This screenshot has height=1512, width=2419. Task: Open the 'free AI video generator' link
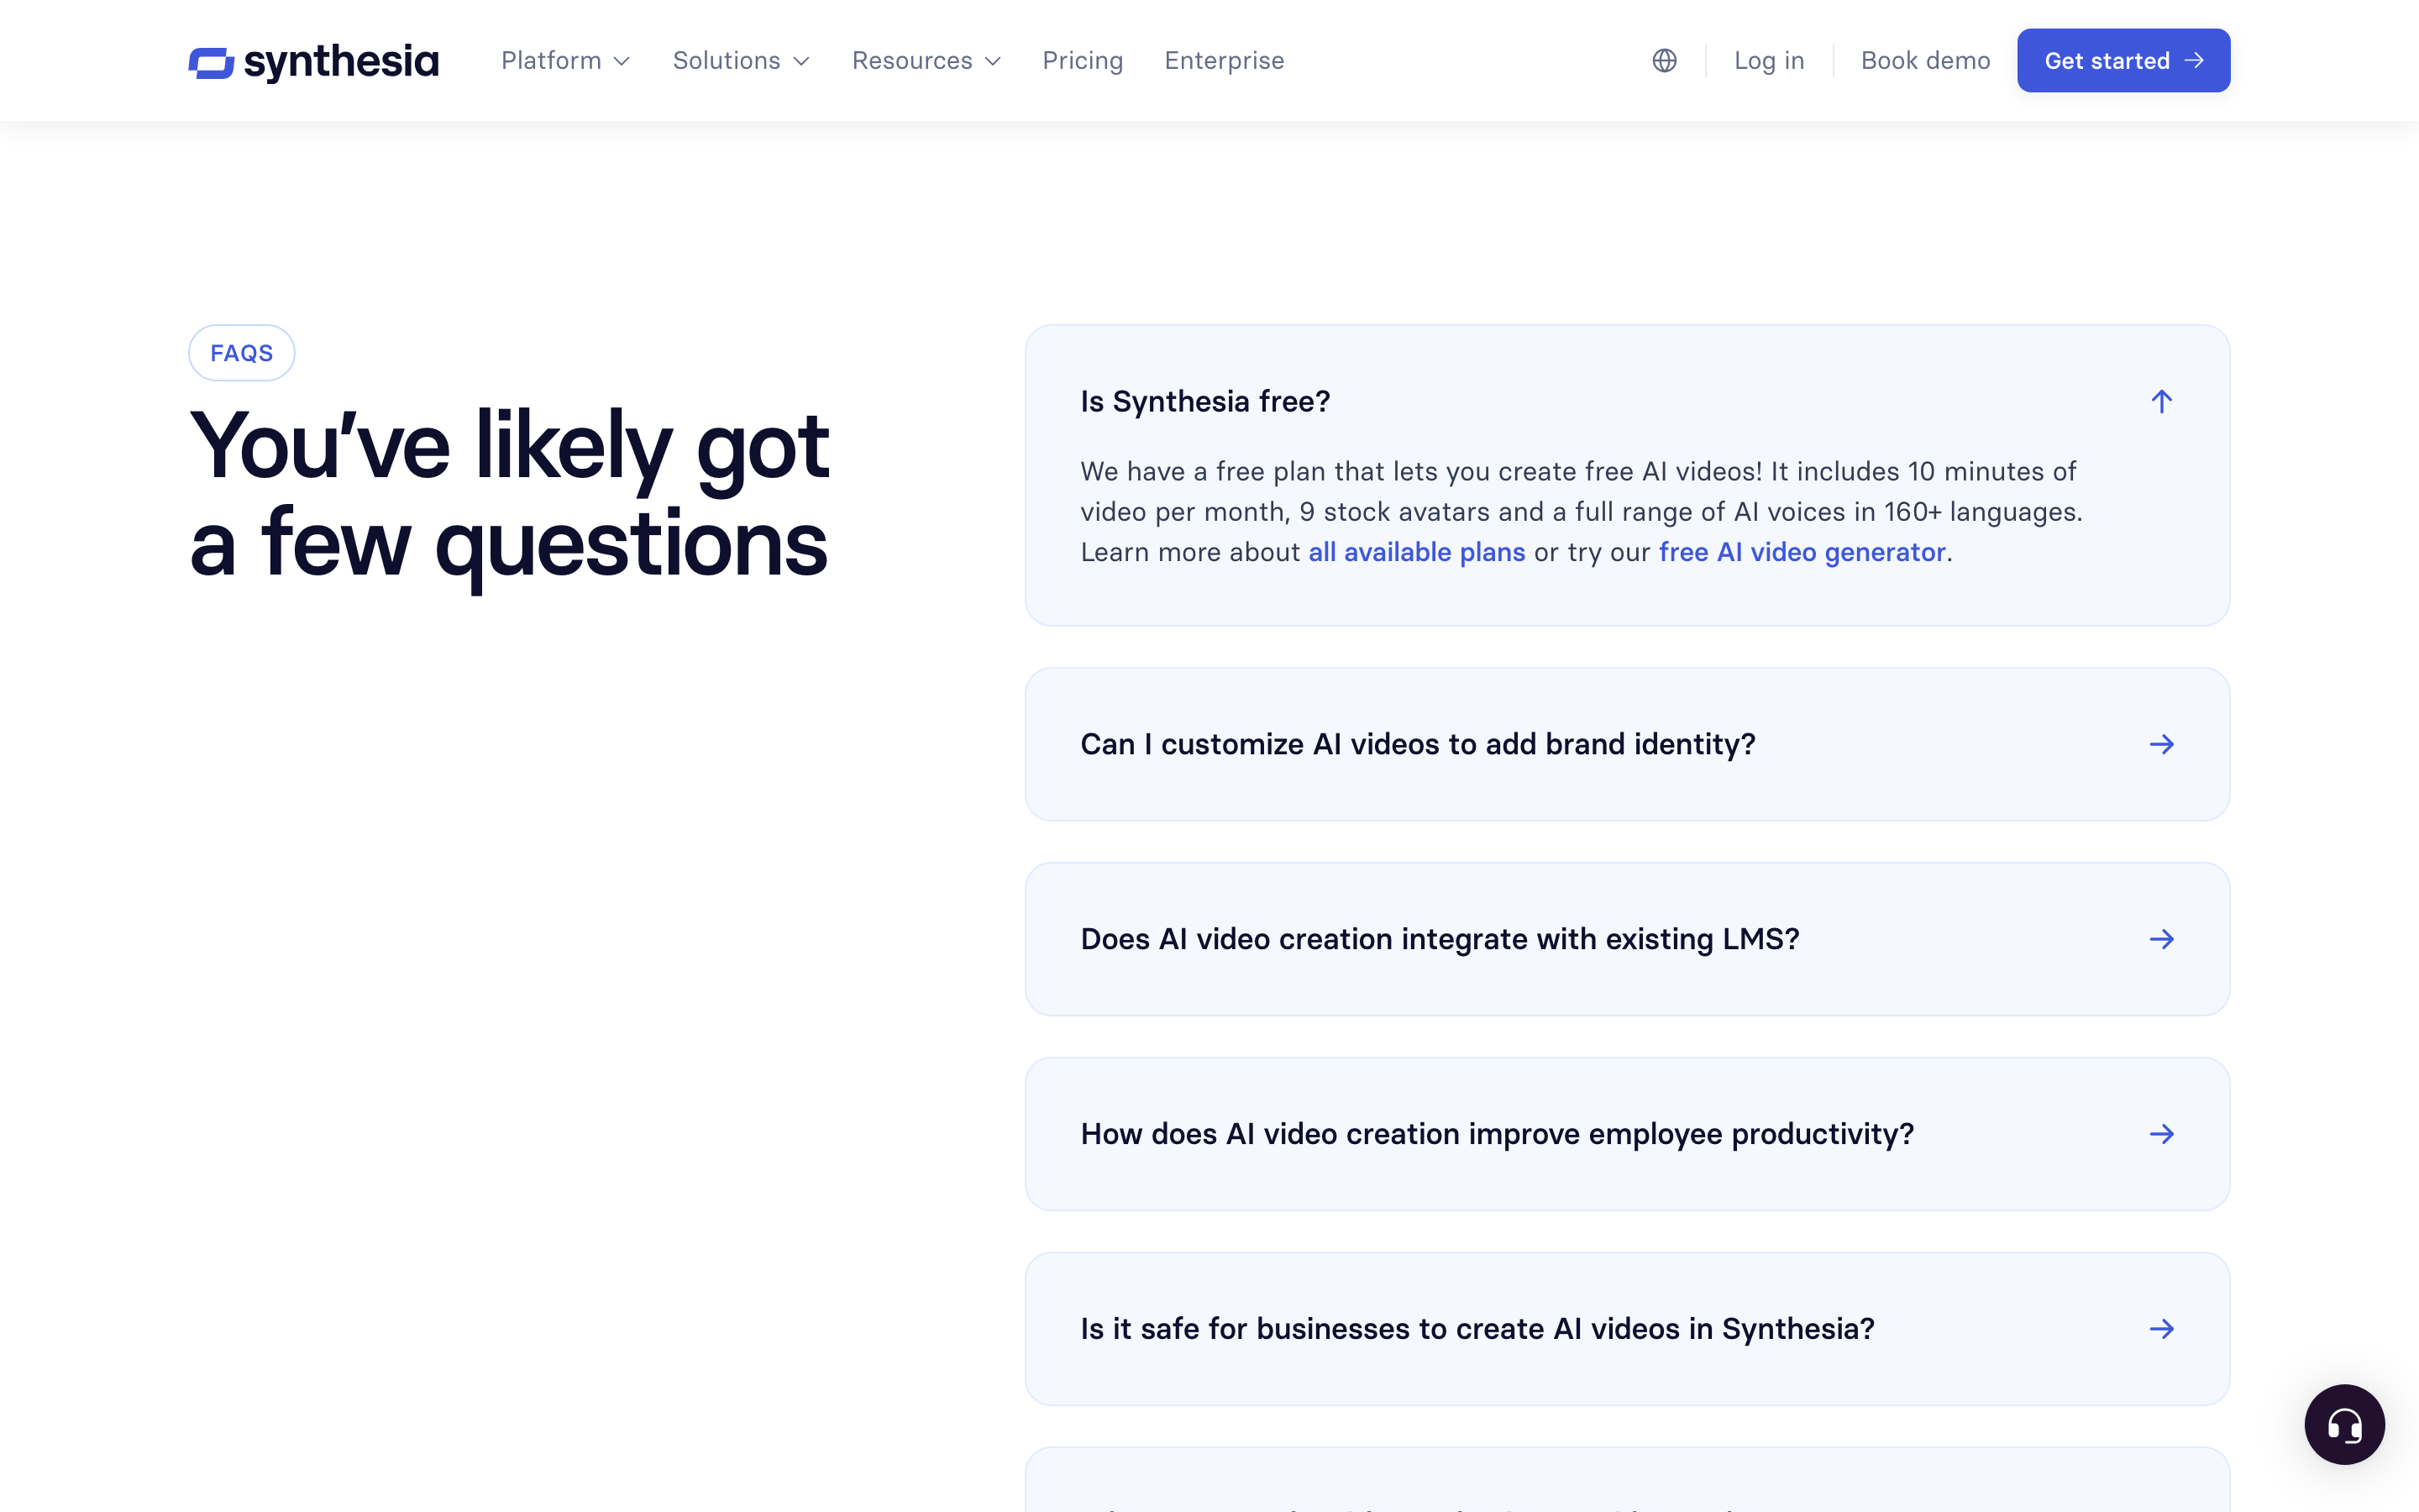pos(1802,552)
